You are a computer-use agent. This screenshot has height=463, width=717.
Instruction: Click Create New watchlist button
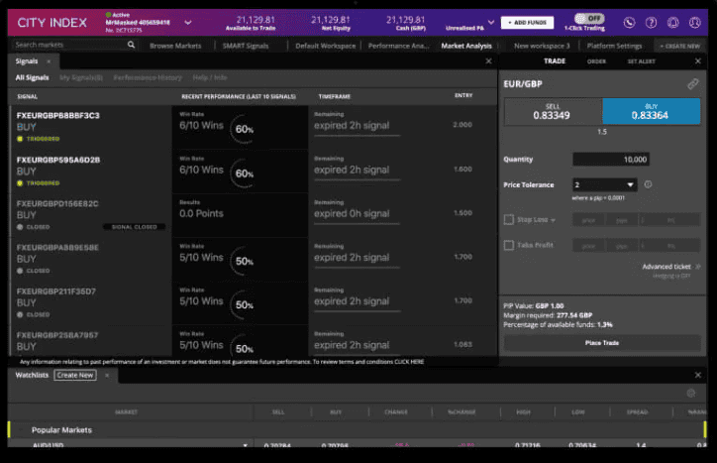(75, 375)
